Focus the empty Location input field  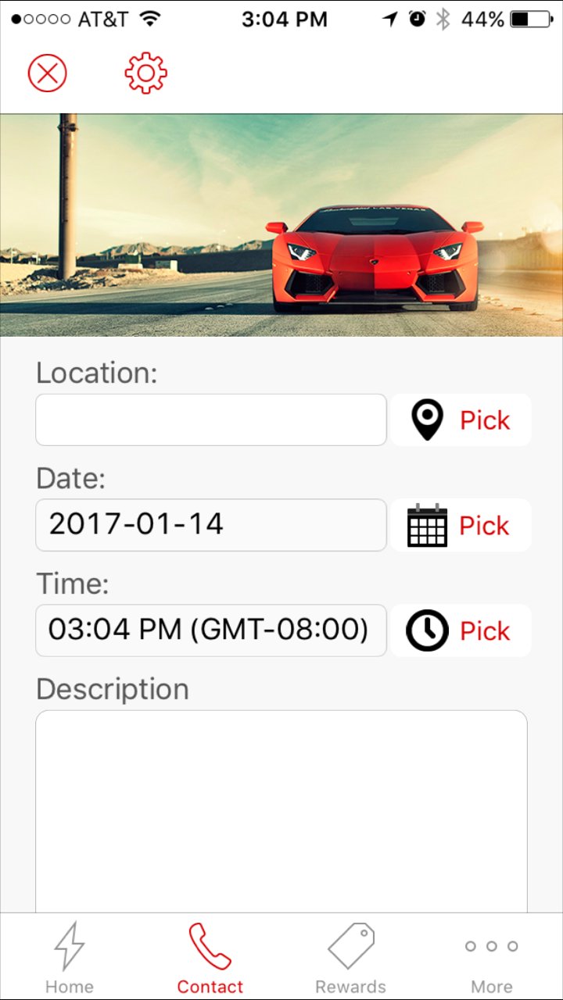click(x=211, y=420)
